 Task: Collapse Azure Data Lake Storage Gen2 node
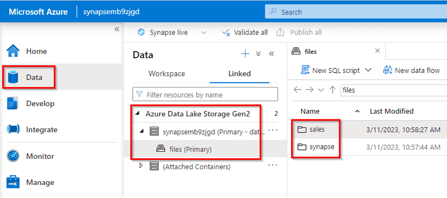138,113
